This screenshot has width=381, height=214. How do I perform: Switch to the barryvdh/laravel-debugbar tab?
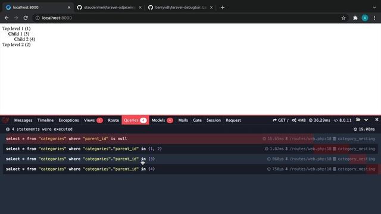point(180,8)
